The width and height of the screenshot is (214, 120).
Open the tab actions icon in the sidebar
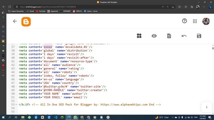(x=3, y=13)
